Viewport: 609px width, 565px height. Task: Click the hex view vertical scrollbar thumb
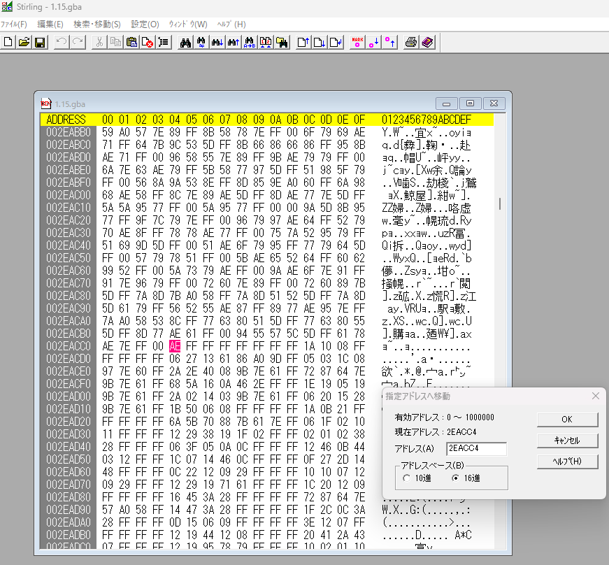click(500, 204)
